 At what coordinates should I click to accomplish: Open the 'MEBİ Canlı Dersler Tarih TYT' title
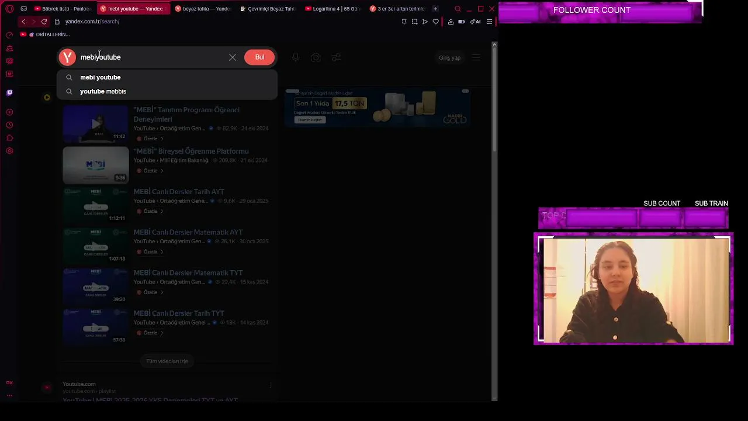click(179, 313)
